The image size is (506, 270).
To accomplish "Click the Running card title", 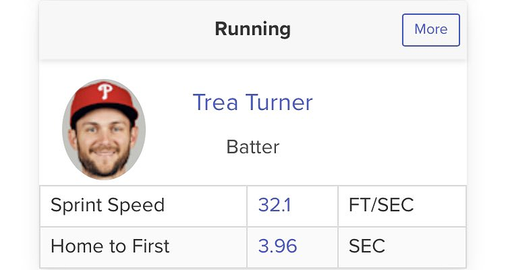I will pos(253,29).
